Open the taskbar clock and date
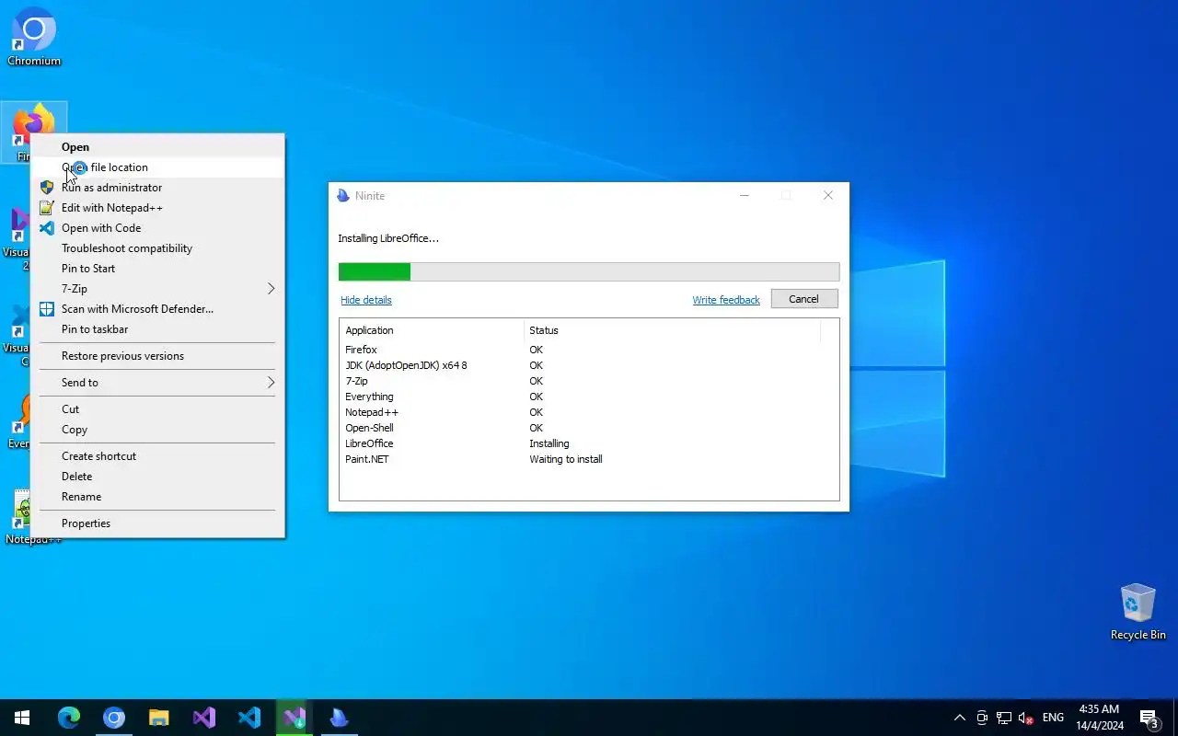 pos(1099,718)
